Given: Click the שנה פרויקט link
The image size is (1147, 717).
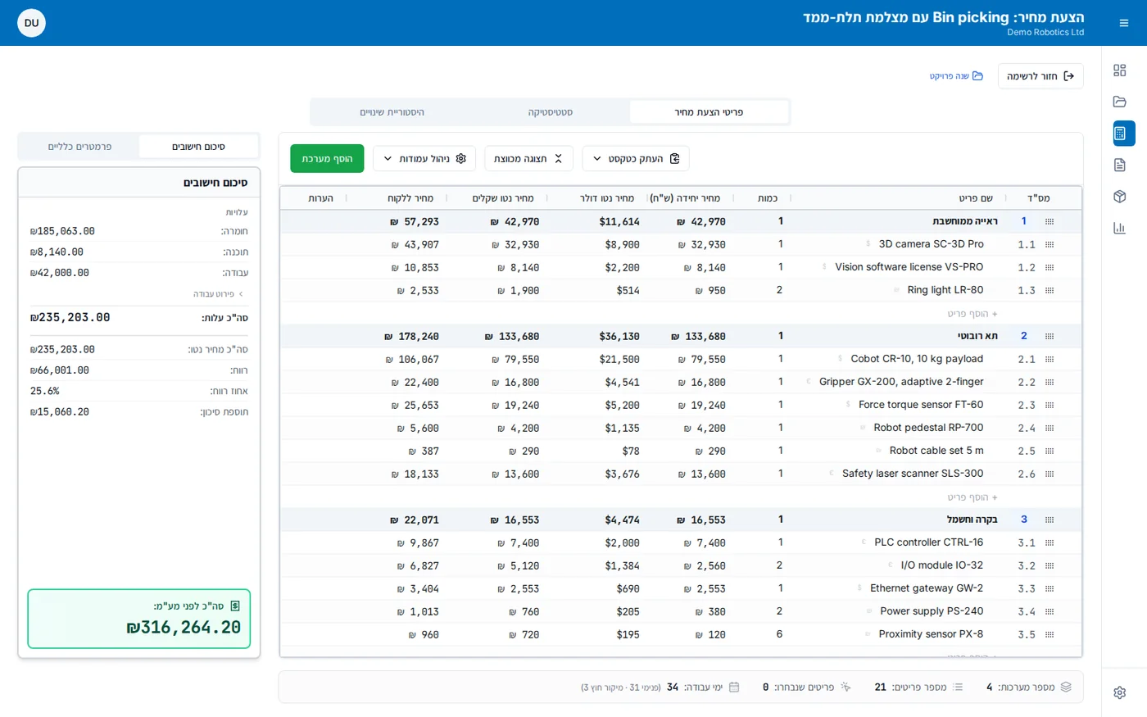Looking at the screenshot, I should [x=956, y=76].
